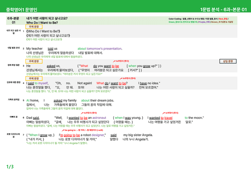The image size is (251, 177).
Task: Click the Korean phrase "여러분은 되고 싶은가요"
Action: tap(109, 70)
